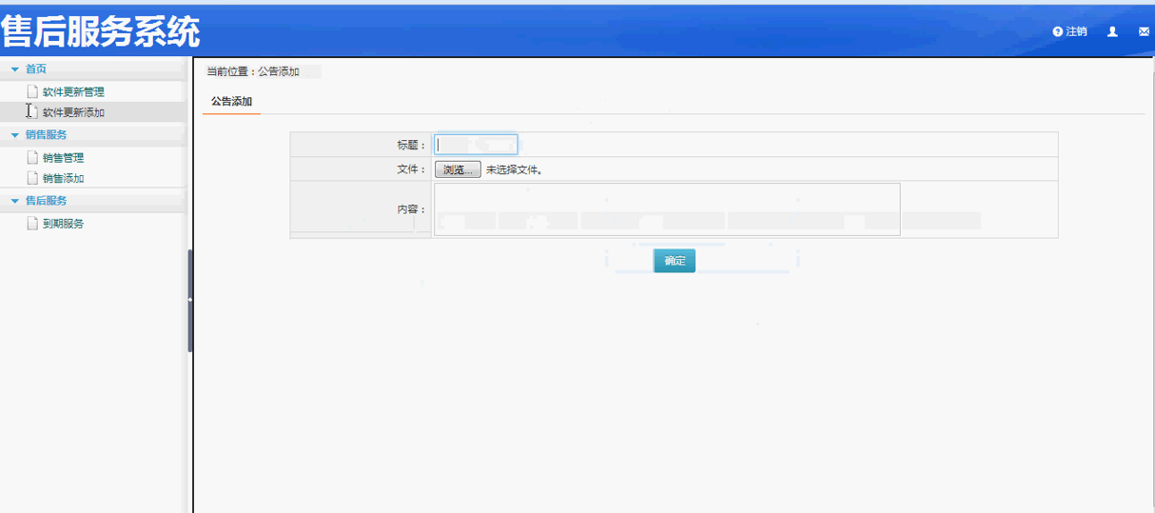Open 到期服务 in the sidebar
The image size is (1155, 513).
point(63,224)
